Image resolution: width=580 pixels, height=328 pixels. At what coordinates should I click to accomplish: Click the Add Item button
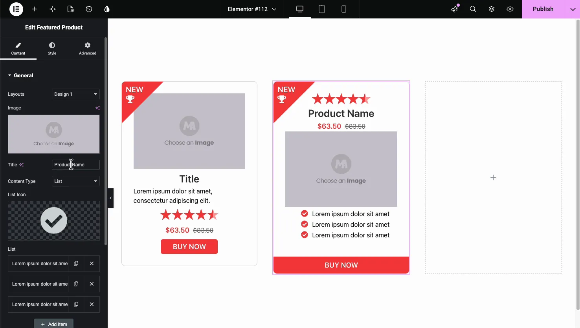tap(54, 324)
